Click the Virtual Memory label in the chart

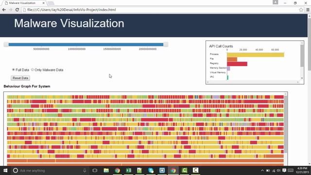[x=218, y=72]
